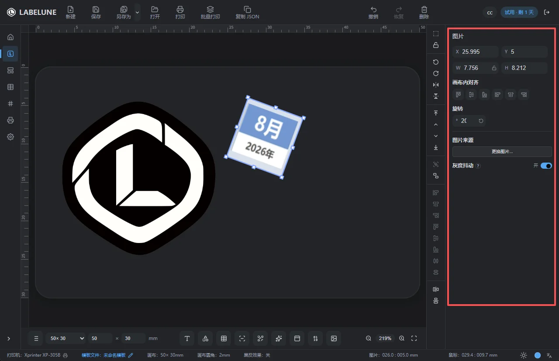Align left under 画布内对齐

click(x=497, y=94)
